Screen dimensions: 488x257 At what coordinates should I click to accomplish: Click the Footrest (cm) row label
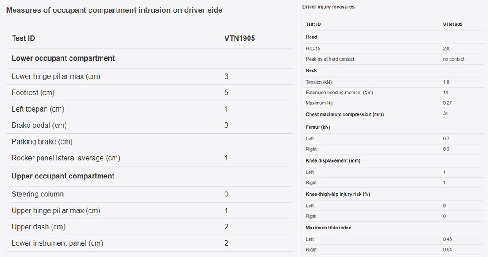pos(33,93)
